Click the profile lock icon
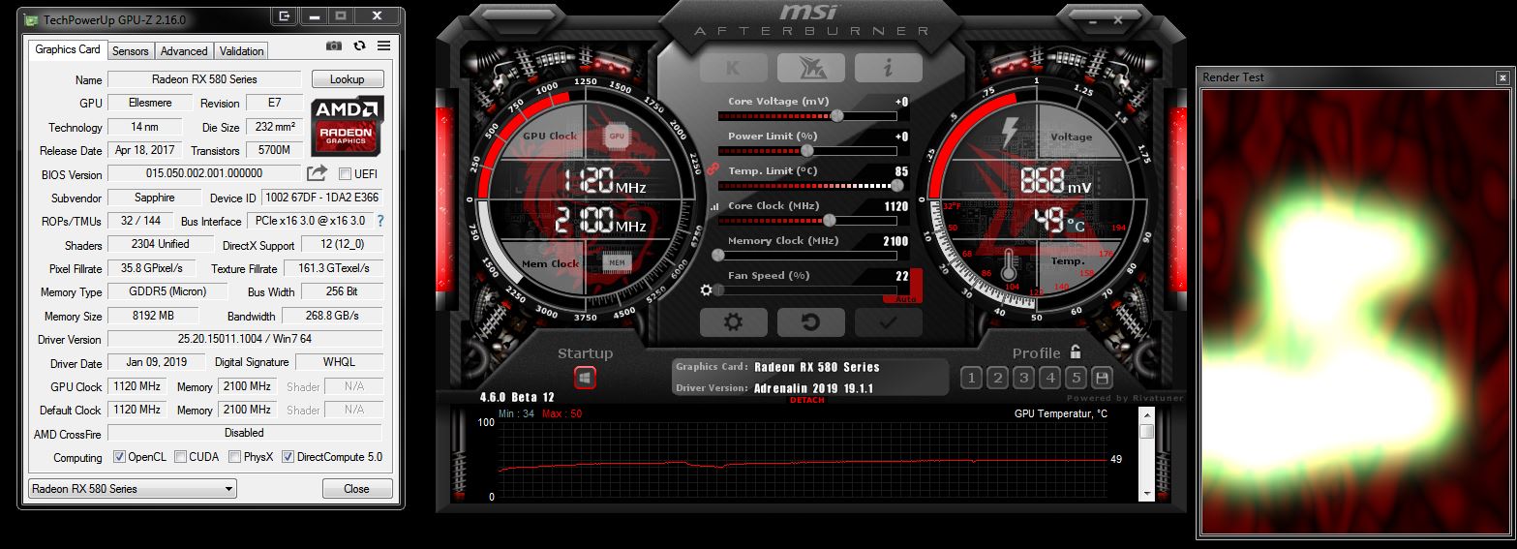 pos(1076,352)
